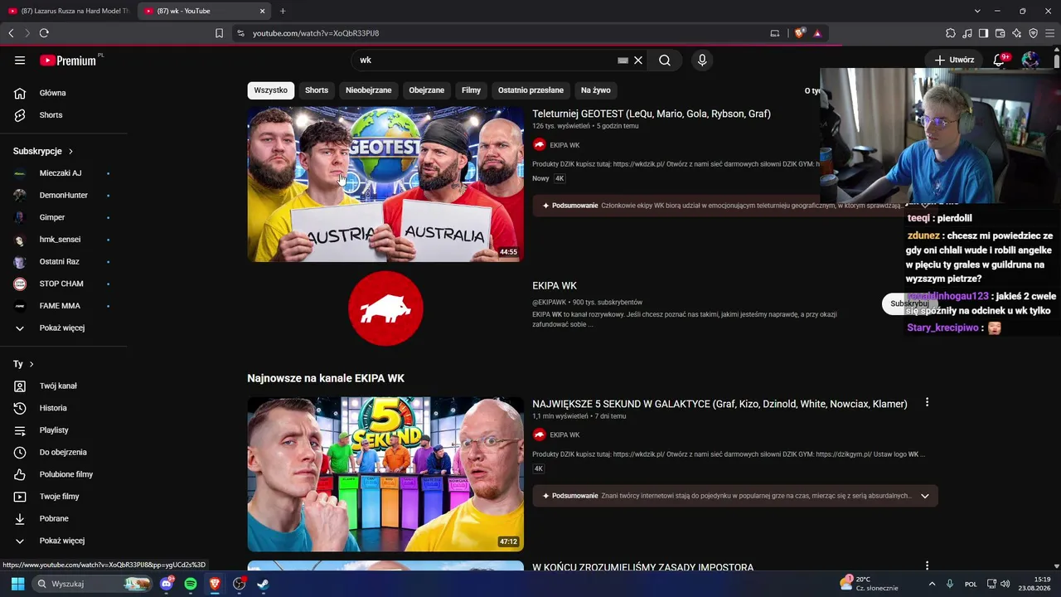The height and width of the screenshot is (597, 1061).
Task: Open Discord from the taskbar
Action: 167,584
